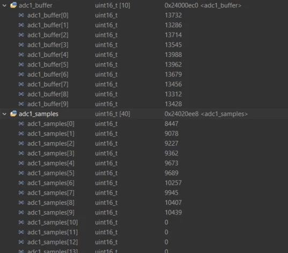Collapse the adc1_buffer array node
This screenshot has width=288, height=253.
(4, 6)
